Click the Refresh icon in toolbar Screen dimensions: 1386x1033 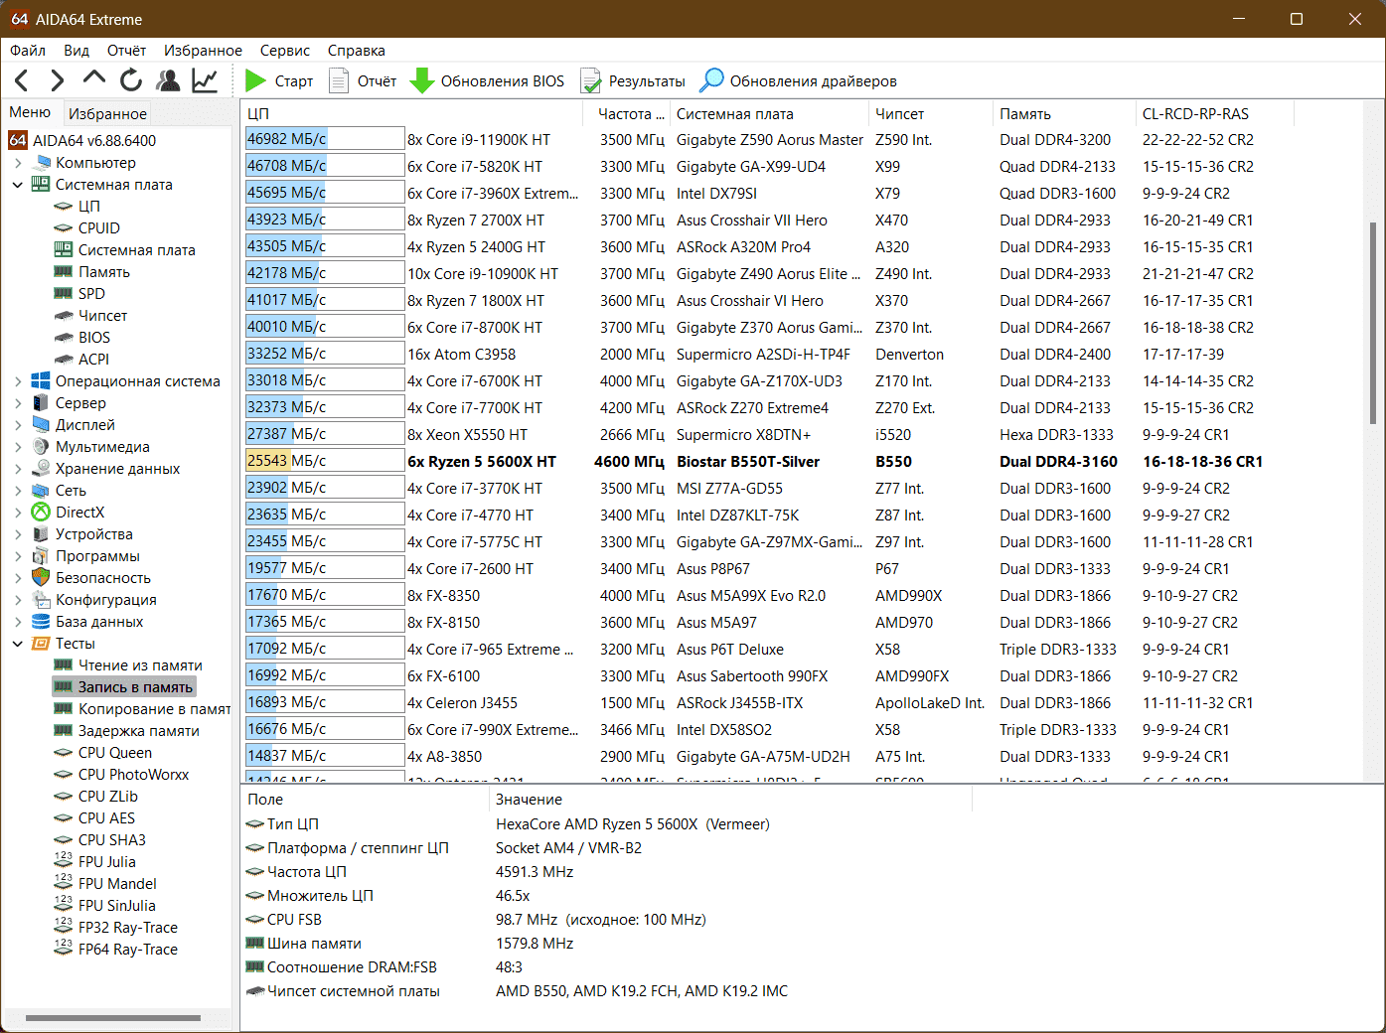point(131,80)
